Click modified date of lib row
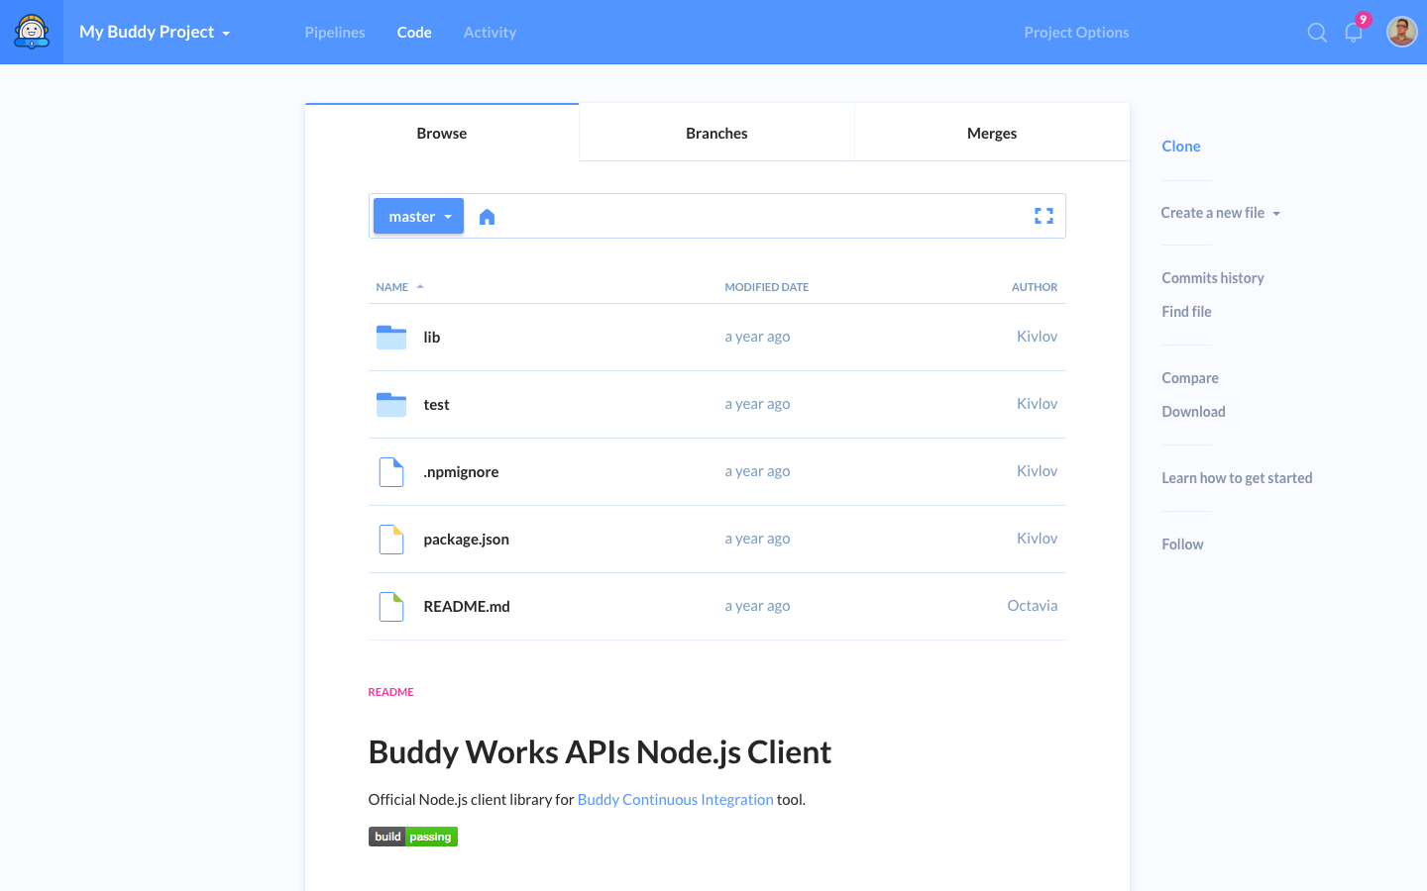Image resolution: width=1427 pixels, height=891 pixels. [x=757, y=337]
